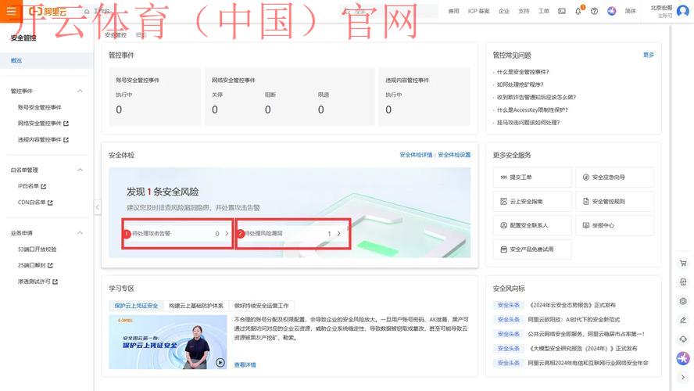The width and height of the screenshot is (694, 391).
Task: Open the 网络安全管控事件 sidebar item
Action: point(43,124)
